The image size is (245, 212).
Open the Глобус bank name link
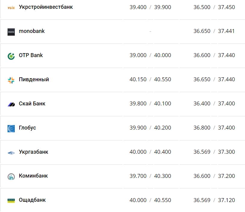(x=27, y=128)
